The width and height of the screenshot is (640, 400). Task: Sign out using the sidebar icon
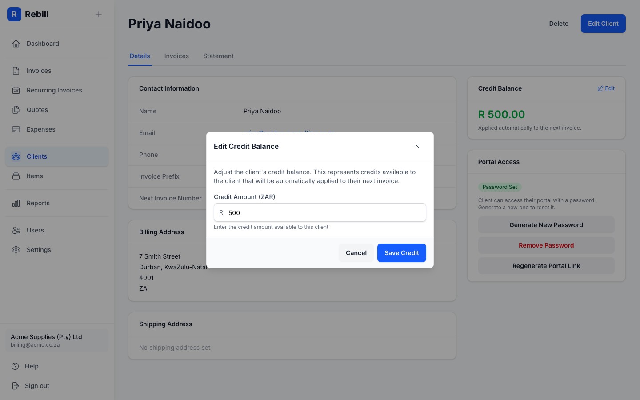click(16, 386)
